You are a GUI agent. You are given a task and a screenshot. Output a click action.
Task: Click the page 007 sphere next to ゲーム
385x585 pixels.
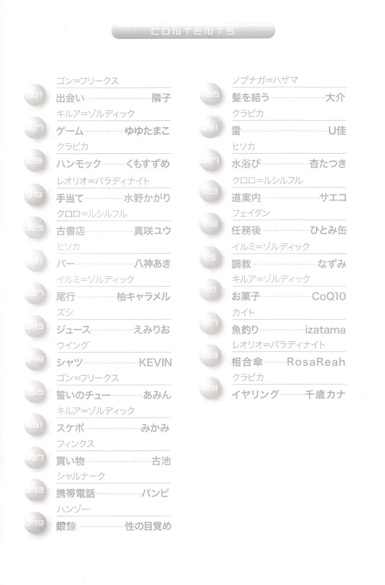tap(35, 129)
